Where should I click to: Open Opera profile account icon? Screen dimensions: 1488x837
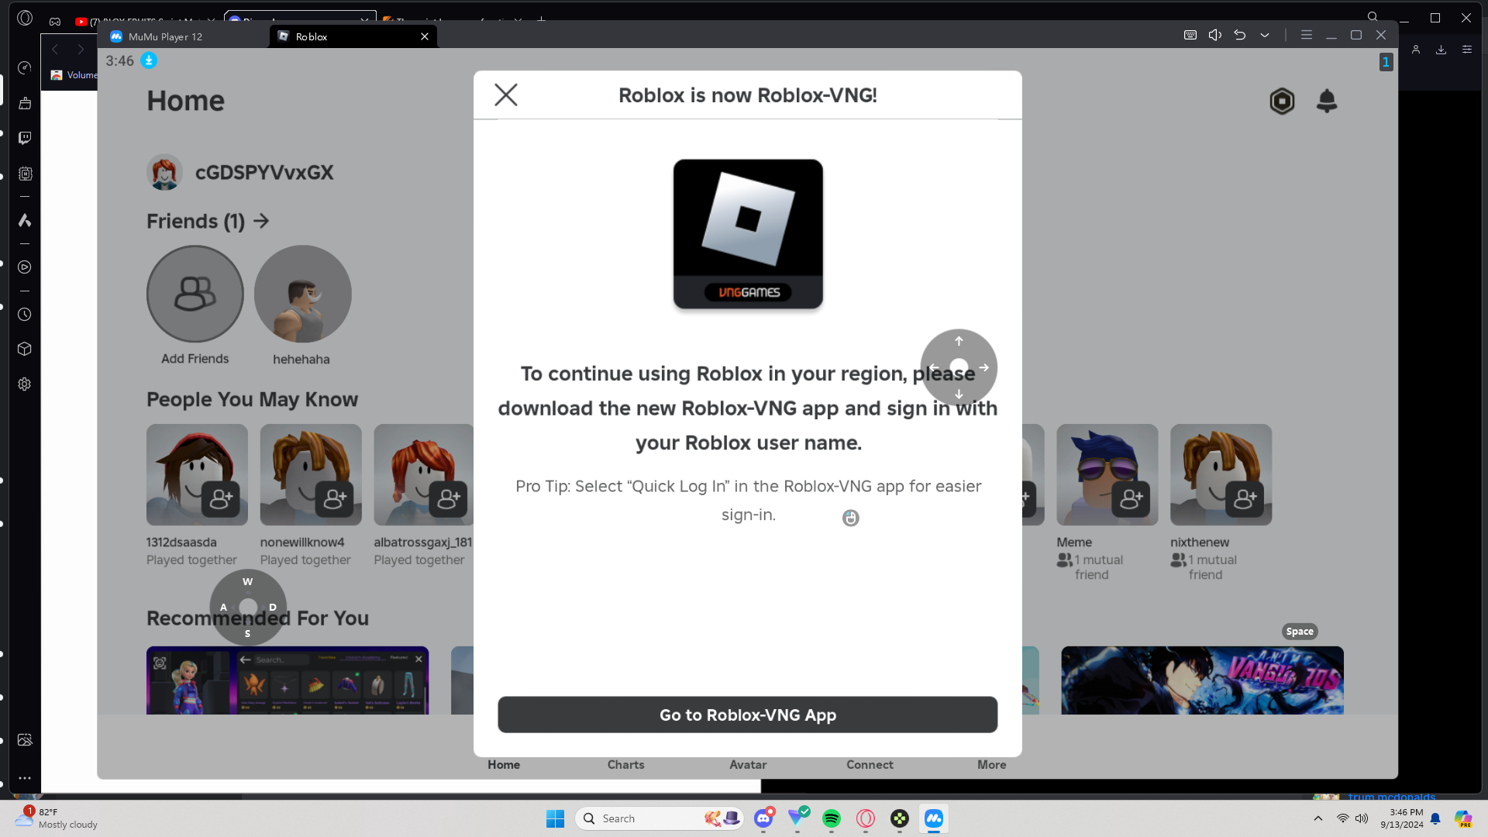pos(1415,50)
